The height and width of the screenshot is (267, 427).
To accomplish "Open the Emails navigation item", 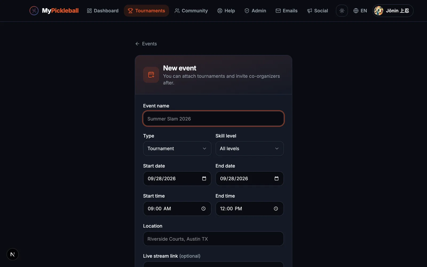I will tap(286, 11).
